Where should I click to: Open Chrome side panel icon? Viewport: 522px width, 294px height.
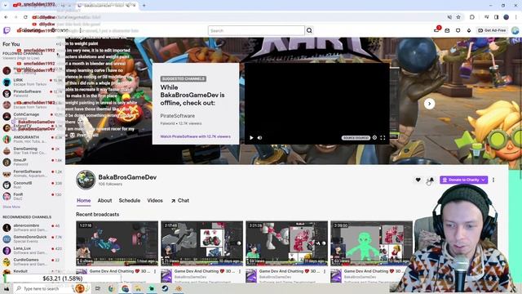pos(496,17)
